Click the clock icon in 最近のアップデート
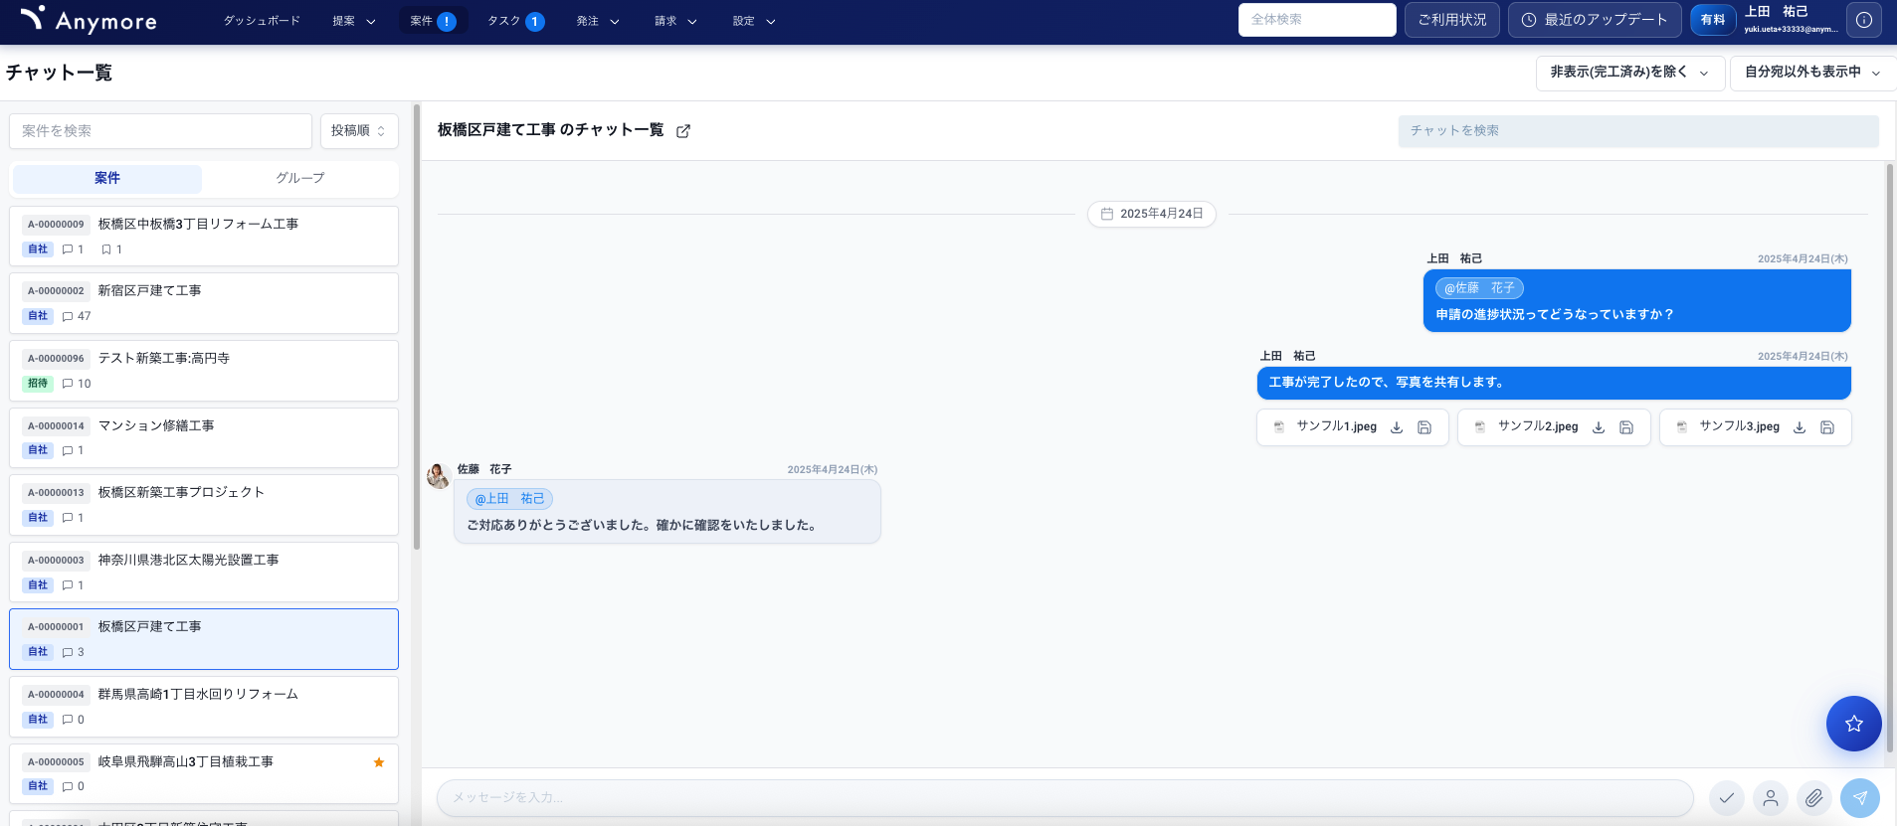 click(x=1529, y=20)
